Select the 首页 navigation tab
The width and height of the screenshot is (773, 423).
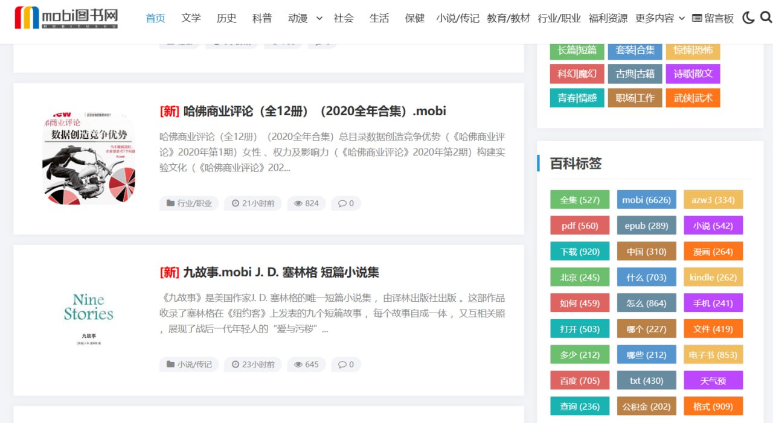[156, 19]
